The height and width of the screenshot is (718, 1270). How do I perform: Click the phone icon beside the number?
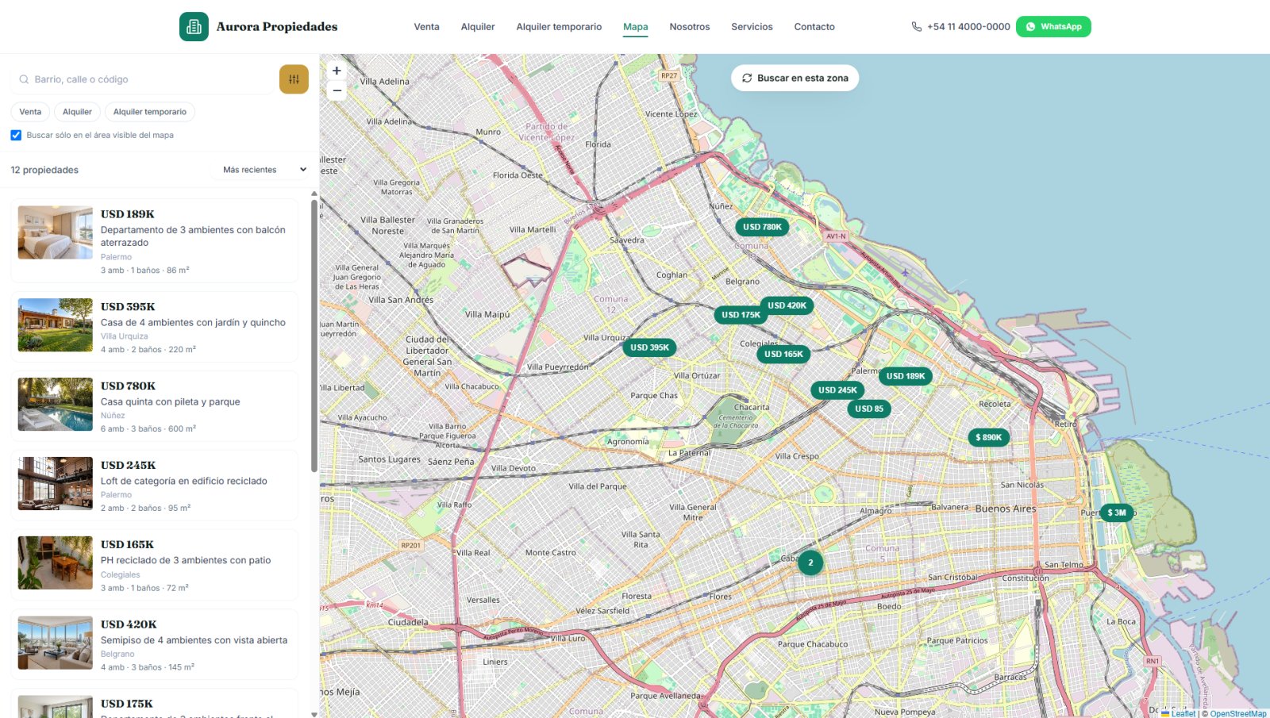click(917, 27)
